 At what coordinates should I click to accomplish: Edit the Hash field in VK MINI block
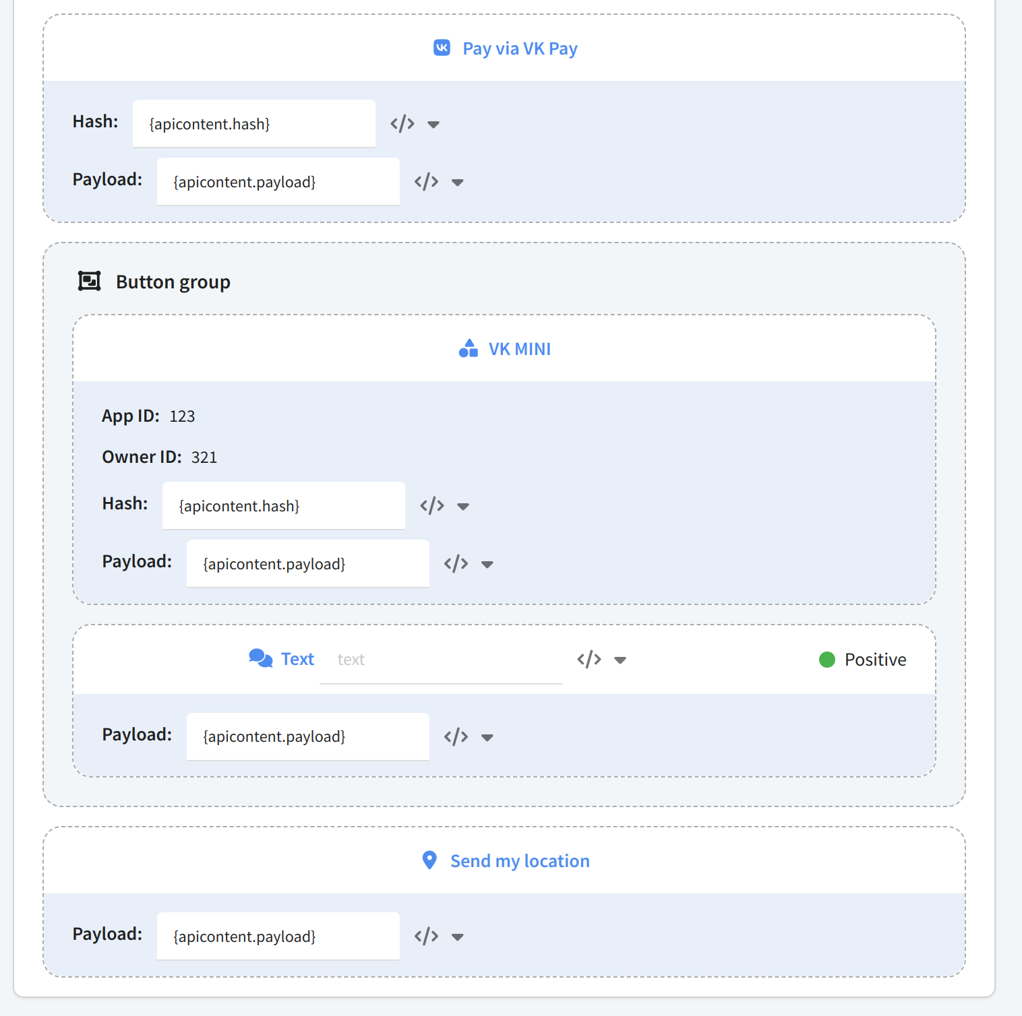[284, 505]
